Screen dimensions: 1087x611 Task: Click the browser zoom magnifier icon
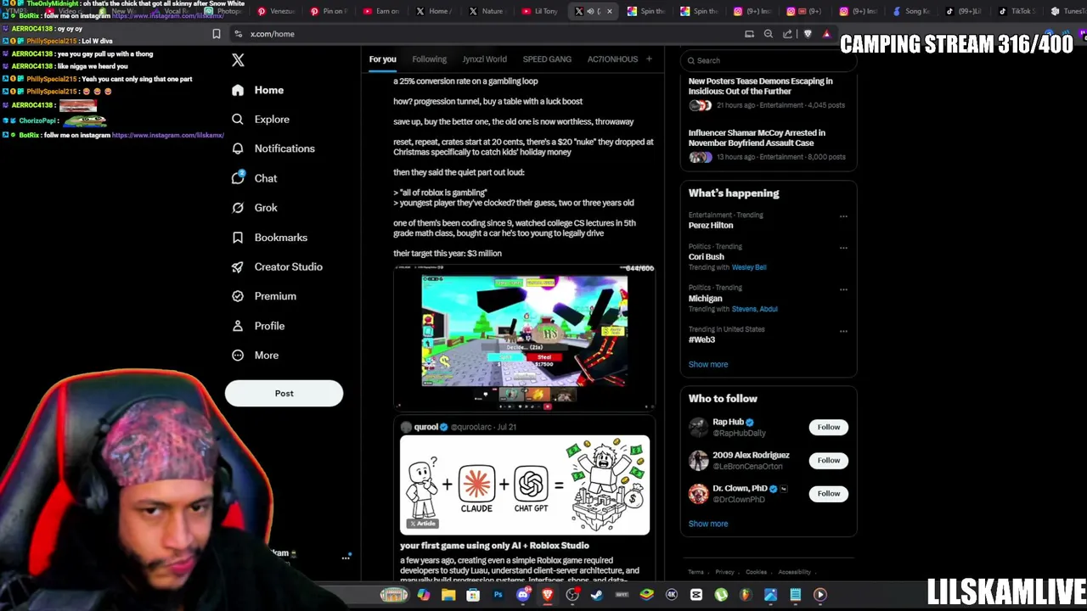(x=769, y=34)
